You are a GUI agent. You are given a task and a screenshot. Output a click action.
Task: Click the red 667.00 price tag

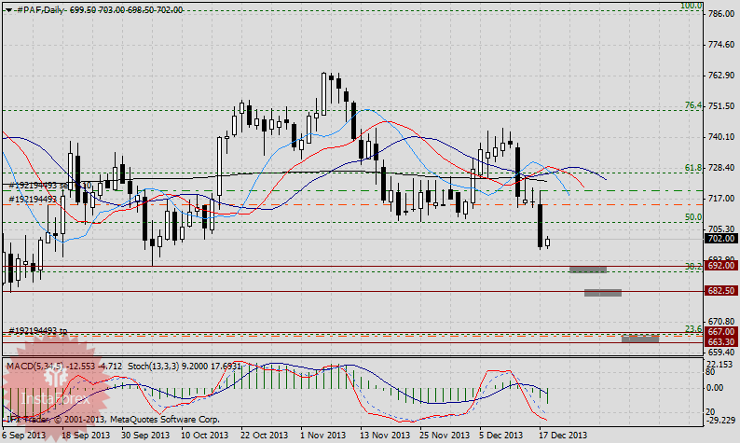(721, 331)
